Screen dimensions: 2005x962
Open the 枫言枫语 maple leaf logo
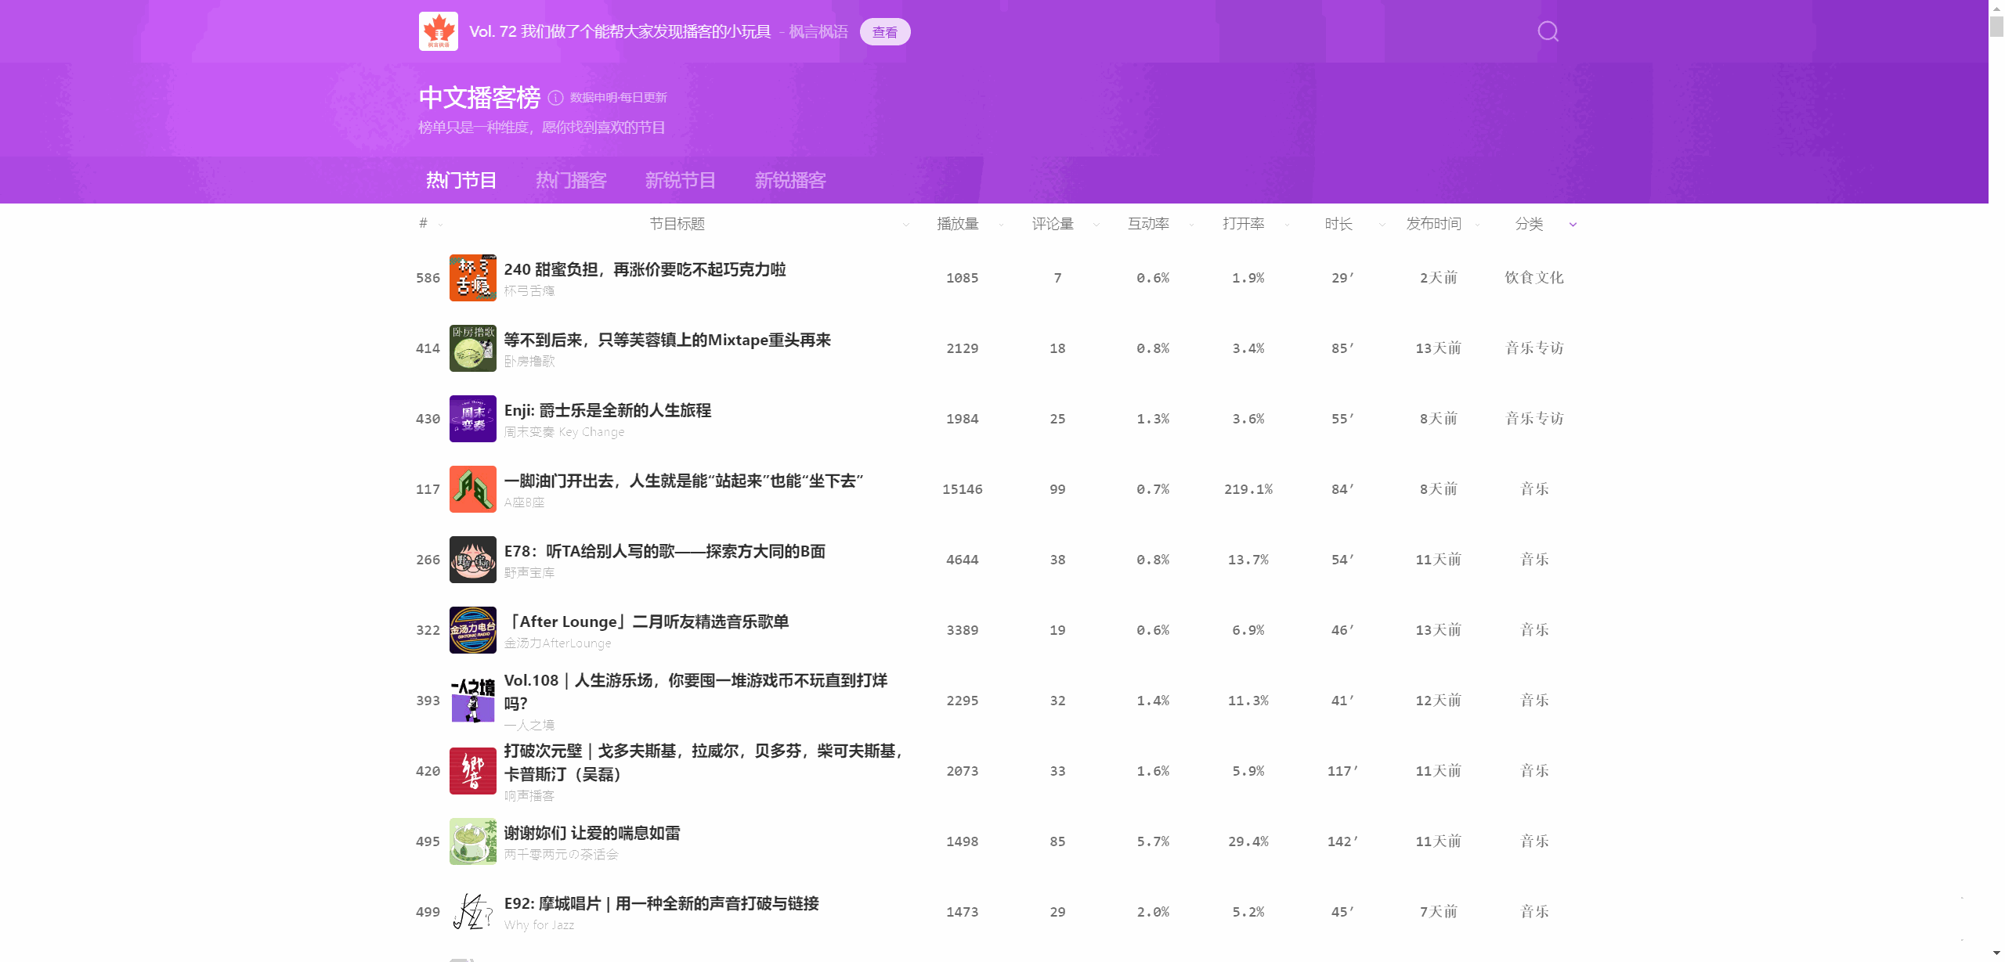pos(439,31)
